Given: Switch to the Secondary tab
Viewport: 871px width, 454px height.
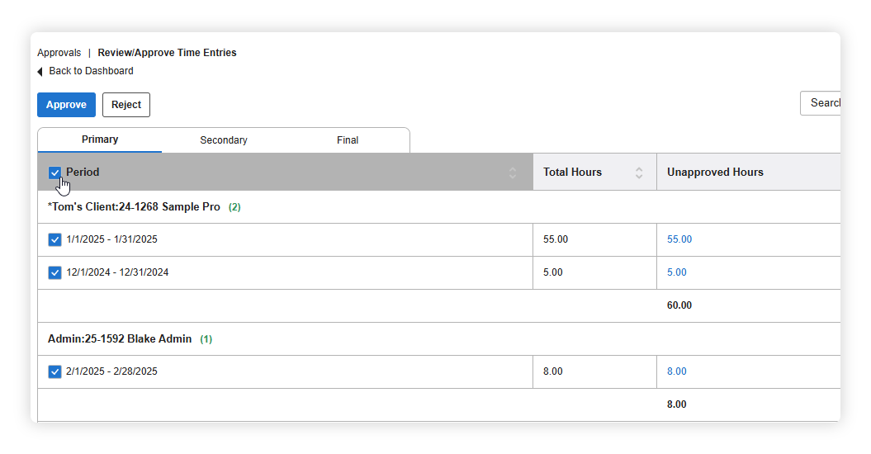Looking at the screenshot, I should (223, 140).
